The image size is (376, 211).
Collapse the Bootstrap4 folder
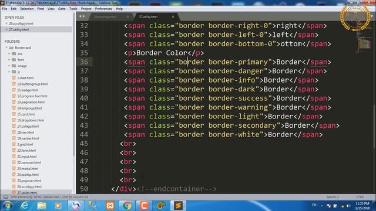6,47
